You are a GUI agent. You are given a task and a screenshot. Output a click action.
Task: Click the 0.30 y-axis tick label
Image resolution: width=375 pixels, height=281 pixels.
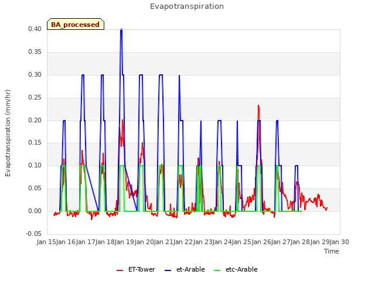click(35, 75)
